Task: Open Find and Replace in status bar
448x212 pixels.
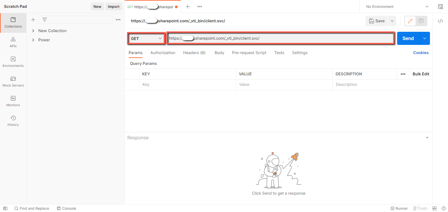Action: (32, 208)
